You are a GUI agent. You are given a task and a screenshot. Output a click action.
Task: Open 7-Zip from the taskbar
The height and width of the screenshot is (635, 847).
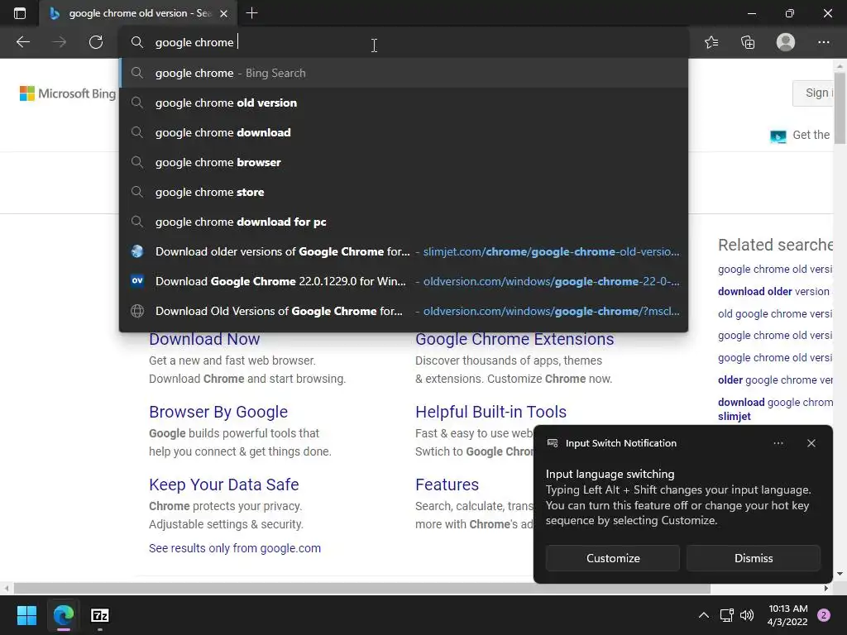[100, 615]
